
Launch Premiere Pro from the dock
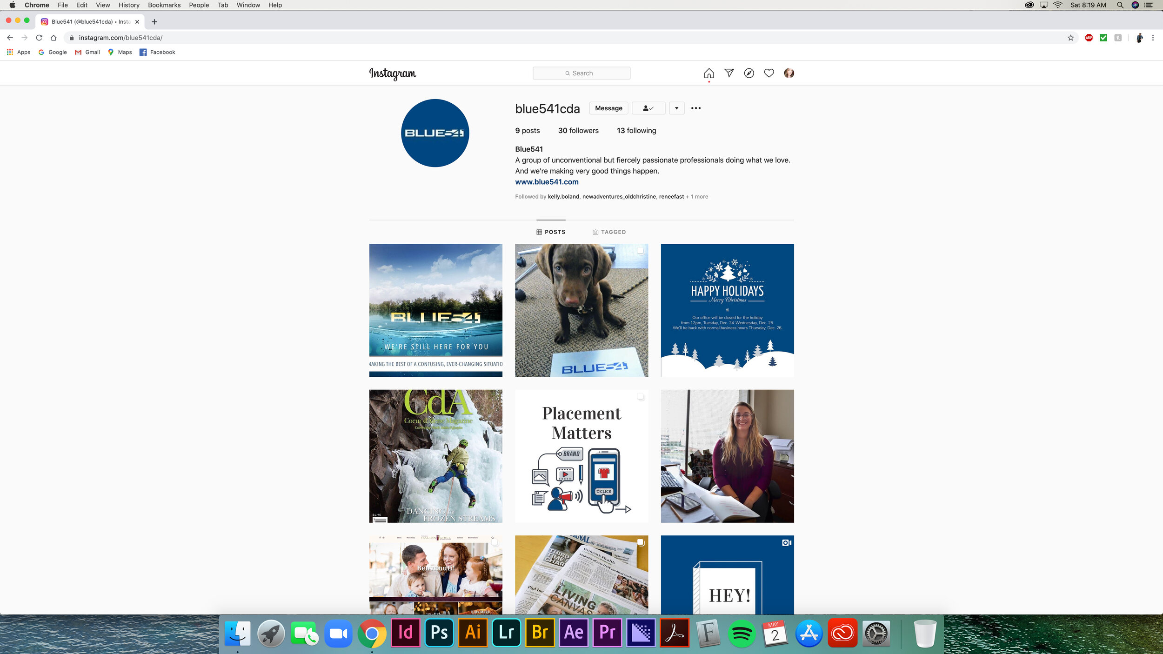pyautogui.click(x=607, y=633)
